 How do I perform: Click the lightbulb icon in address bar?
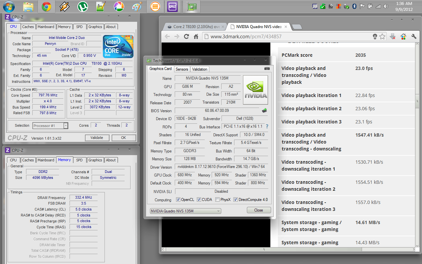click(375, 37)
